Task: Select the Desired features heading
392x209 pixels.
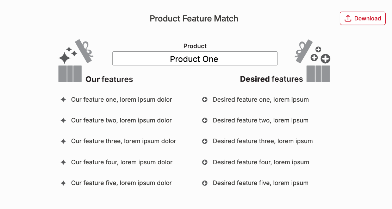Action: coord(271,79)
